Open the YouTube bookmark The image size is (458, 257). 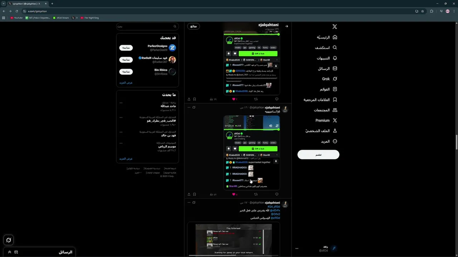(x=16, y=17)
